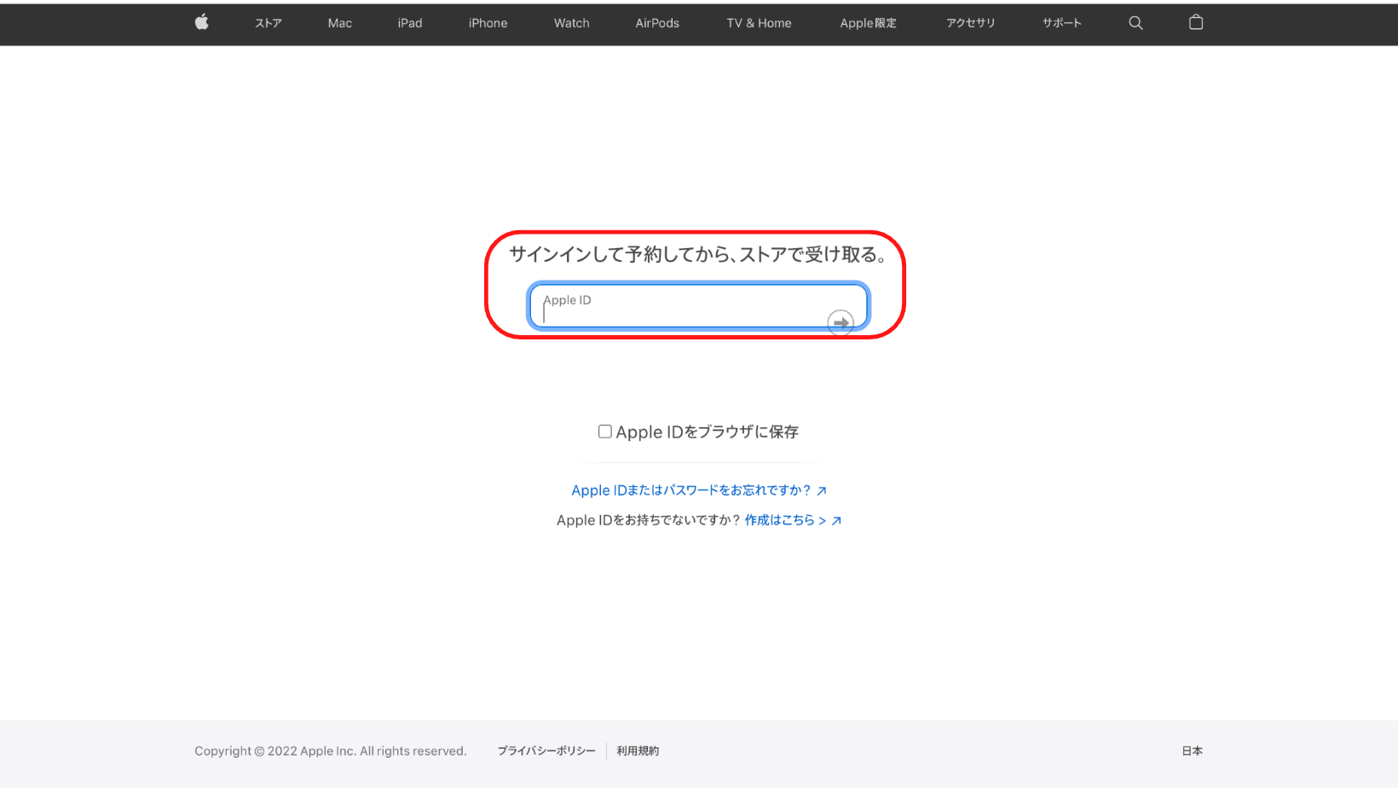
Task: Open 利用規約 footer link
Action: (638, 750)
